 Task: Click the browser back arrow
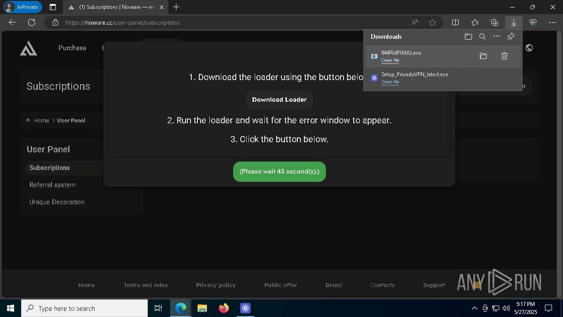click(12, 22)
